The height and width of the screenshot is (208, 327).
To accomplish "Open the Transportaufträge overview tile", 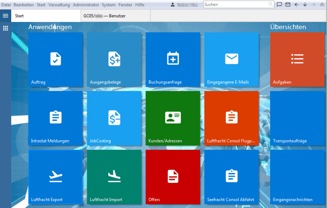I will coord(297,118).
